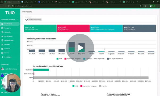160x96 pixels.
Task: Click the Invoice Status by Payment Method Type title
Action: 48,66
